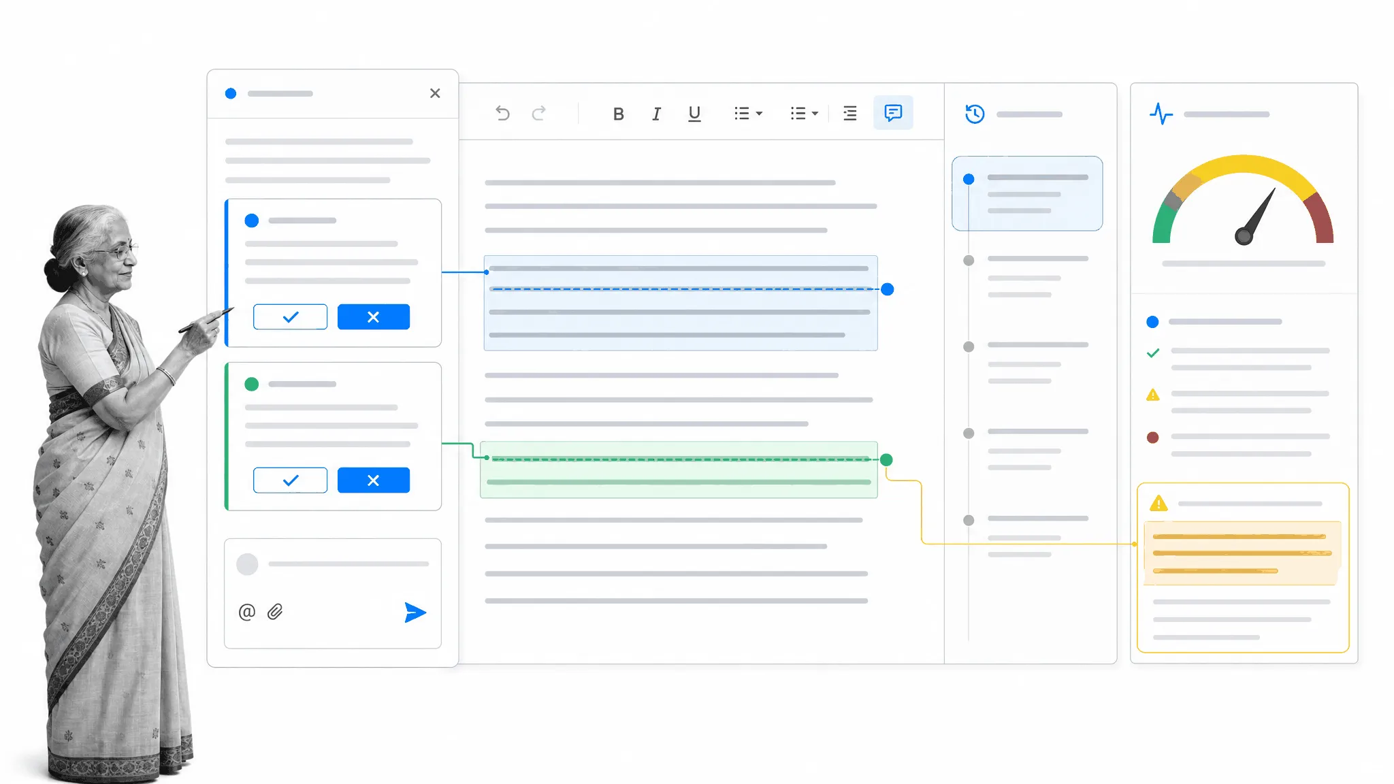Toggle bold formatting

coord(618,114)
